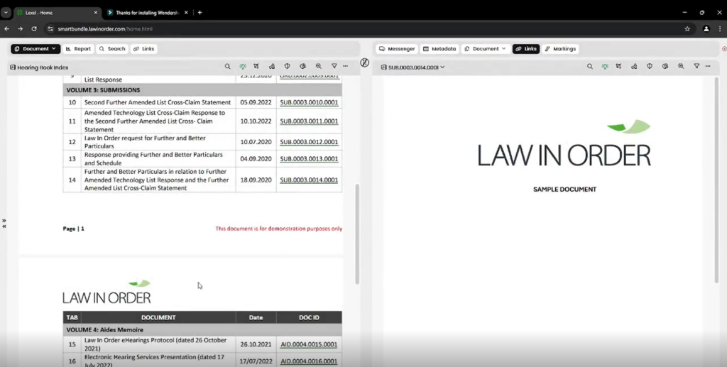Screen dimensions: 727x367
Task: Open link SUB.0003.0010.0001
Action: click(x=309, y=102)
